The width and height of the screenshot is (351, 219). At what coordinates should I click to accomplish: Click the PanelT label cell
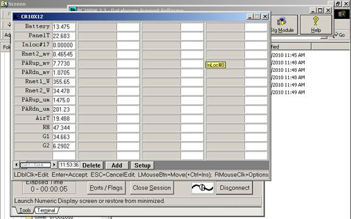click(x=34, y=36)
